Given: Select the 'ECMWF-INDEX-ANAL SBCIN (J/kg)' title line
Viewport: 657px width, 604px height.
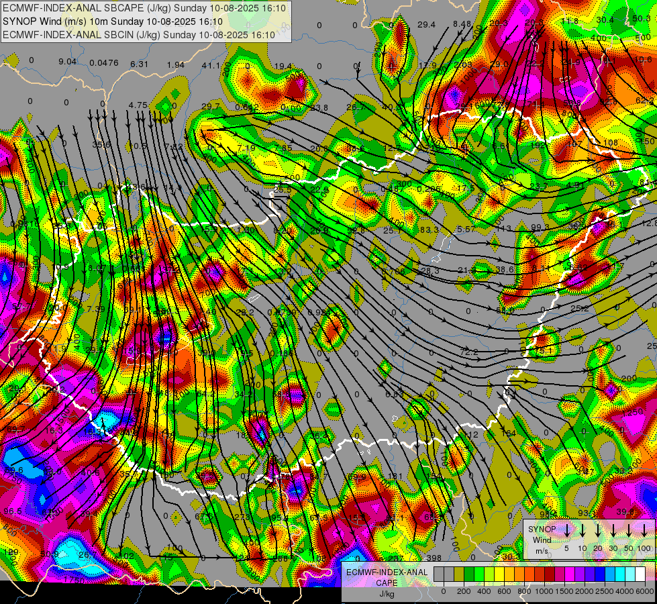Looking at the screenshot, I should [139, 35].
